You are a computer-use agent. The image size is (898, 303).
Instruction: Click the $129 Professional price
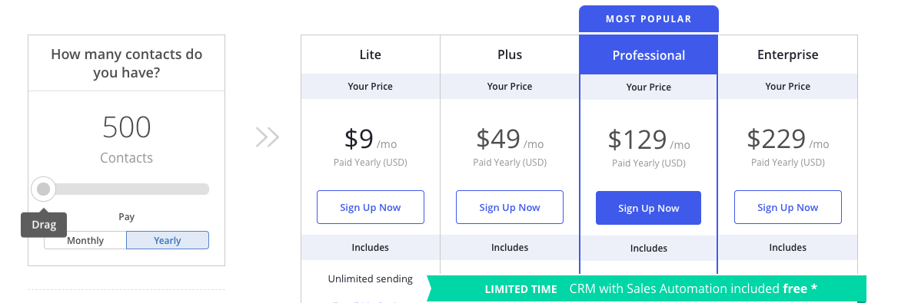pos(637,139)
